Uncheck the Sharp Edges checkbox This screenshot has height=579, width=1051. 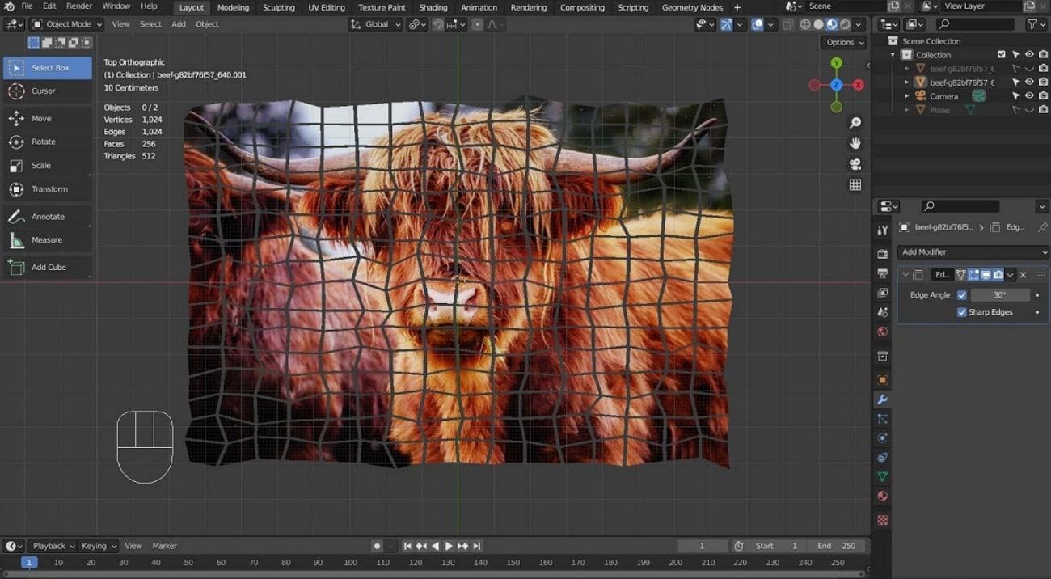click(x=962, y=312)
